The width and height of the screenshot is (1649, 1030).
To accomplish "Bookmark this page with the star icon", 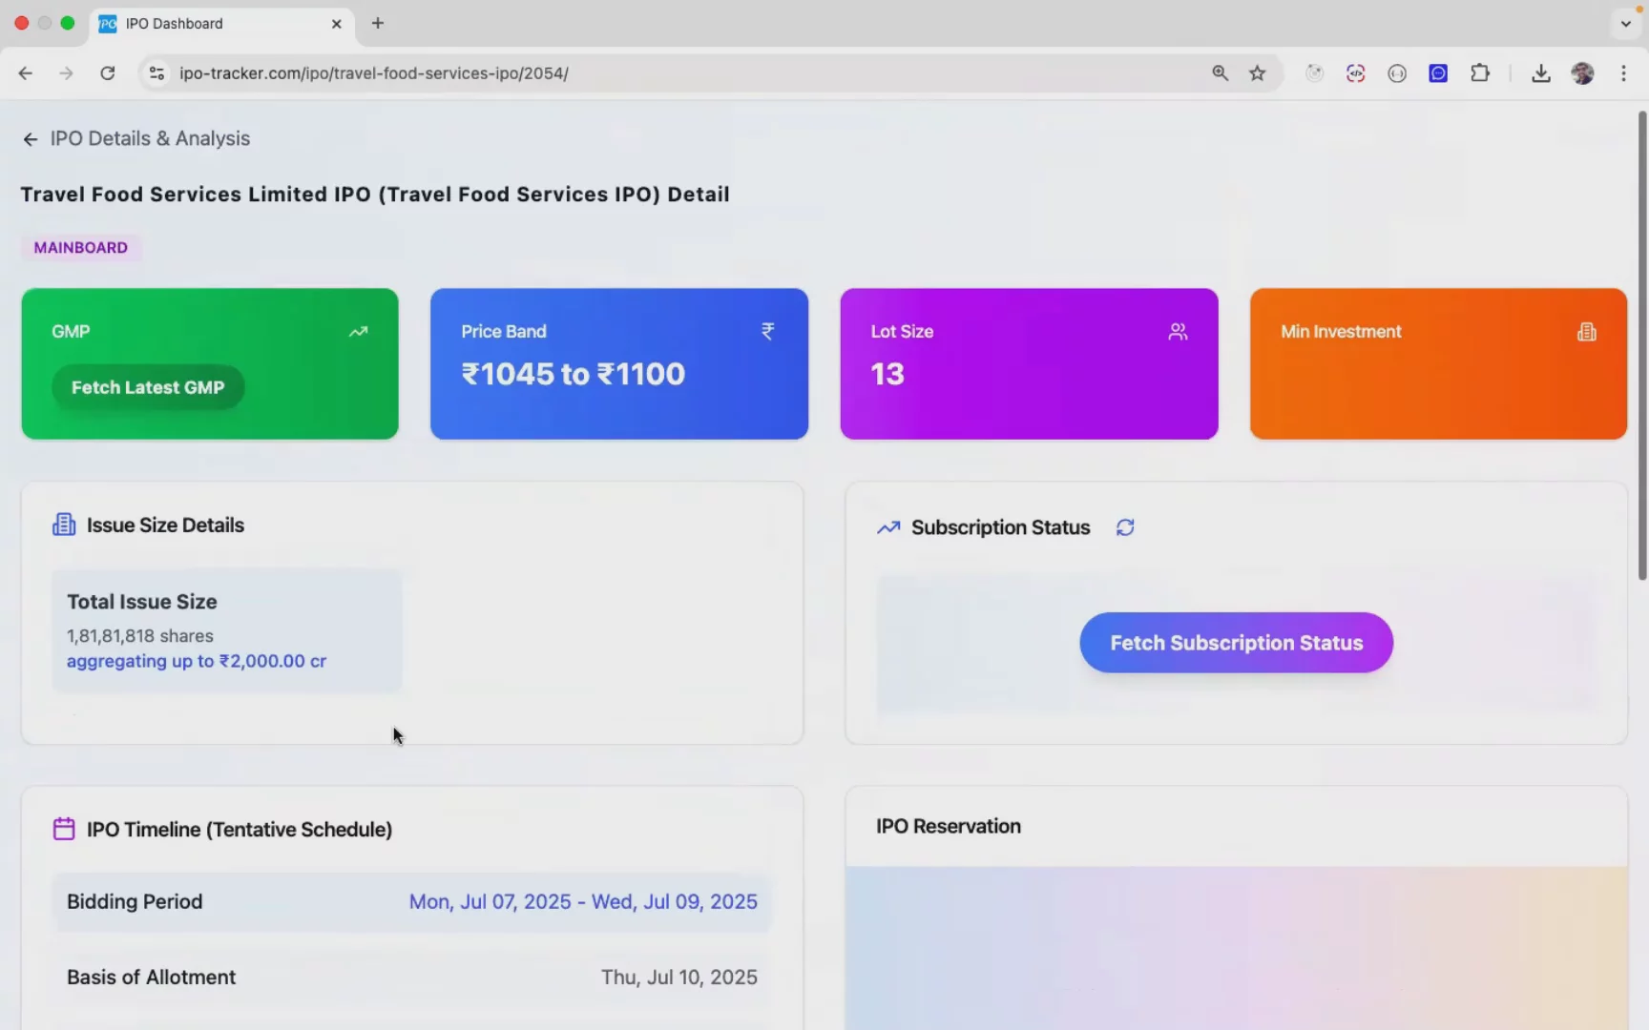I will click(1258, 73).
